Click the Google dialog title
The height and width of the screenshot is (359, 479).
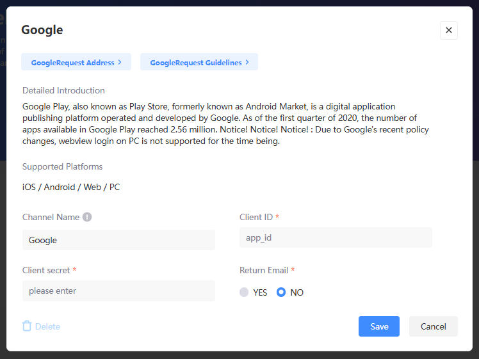tap(42, 30)
